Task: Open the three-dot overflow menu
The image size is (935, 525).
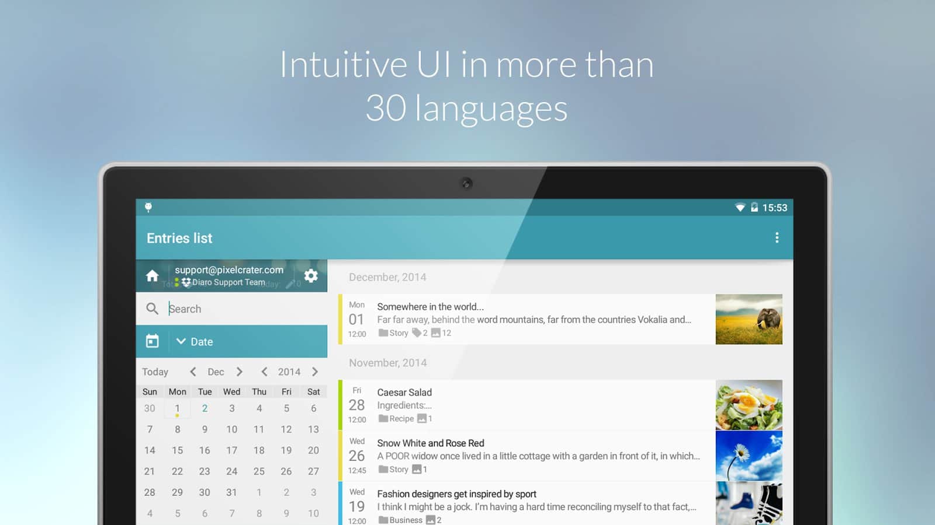Action: [777, 237]
